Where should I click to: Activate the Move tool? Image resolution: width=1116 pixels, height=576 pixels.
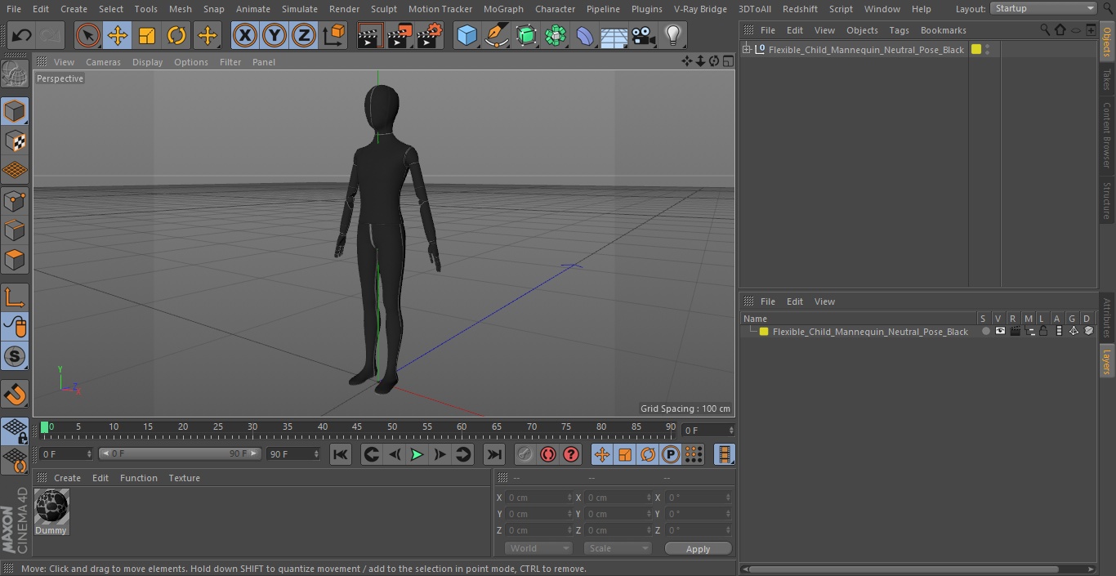[117, 35]
